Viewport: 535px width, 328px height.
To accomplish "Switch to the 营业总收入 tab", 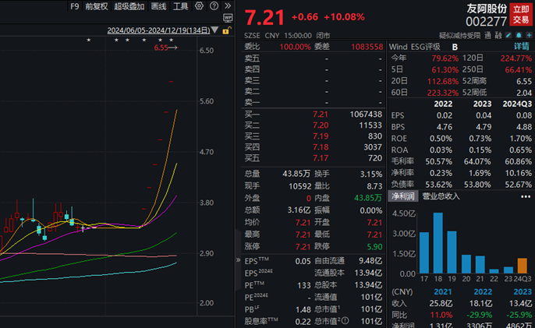I will [441, 197].
